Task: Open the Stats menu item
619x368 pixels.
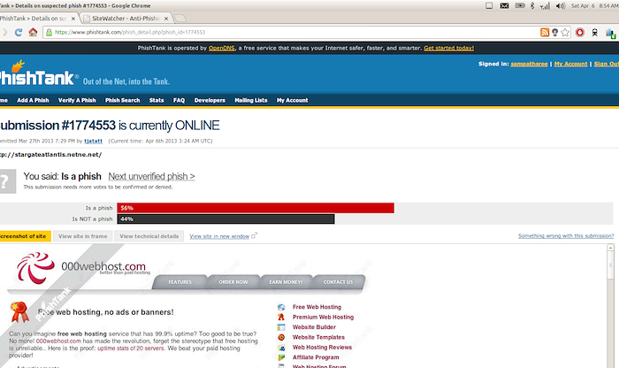Action: click(x=157, y=100)
